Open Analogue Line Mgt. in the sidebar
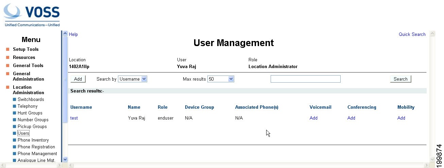The height and width of the screenshot is (168, 444). (x=36, y=161)
